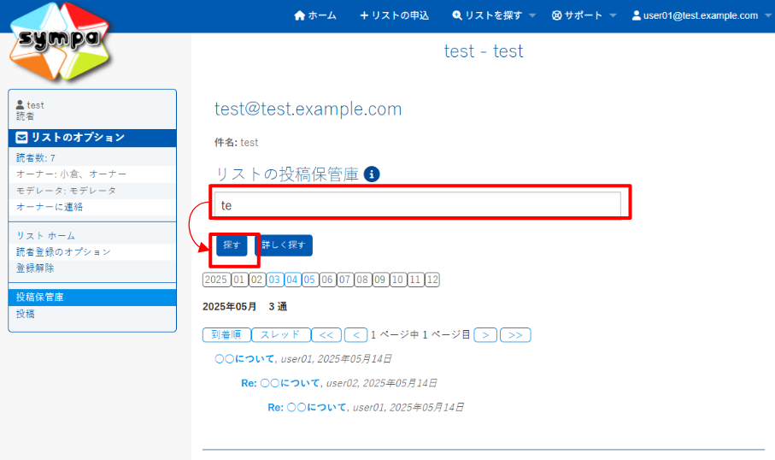775x460 pixels.
Task: Select month 12 in archive calendar
Action: (x=432, y=280)
